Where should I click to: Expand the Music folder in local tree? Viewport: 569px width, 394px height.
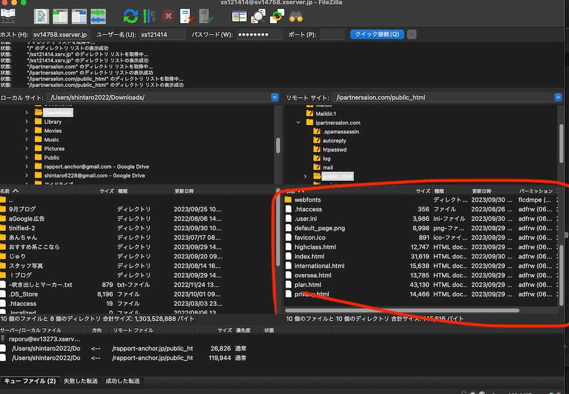pyautogui.click(x=27, y=139)
